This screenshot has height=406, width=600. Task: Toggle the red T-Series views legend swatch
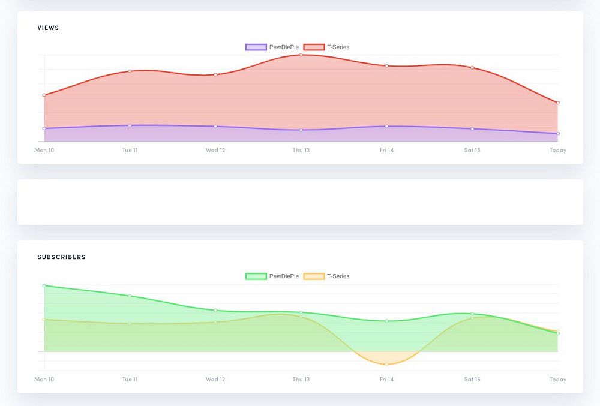tap(314, 47)
